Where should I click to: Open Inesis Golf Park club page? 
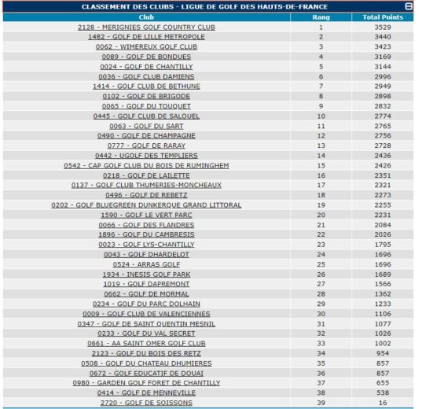tap(146, 275)
